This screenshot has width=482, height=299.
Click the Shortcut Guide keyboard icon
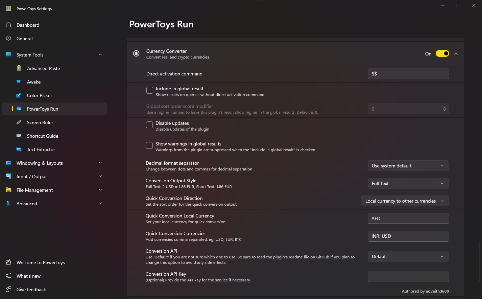point(19,136)
